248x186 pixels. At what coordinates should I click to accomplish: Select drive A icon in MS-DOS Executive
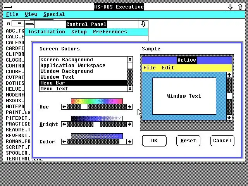coord(16,24)
